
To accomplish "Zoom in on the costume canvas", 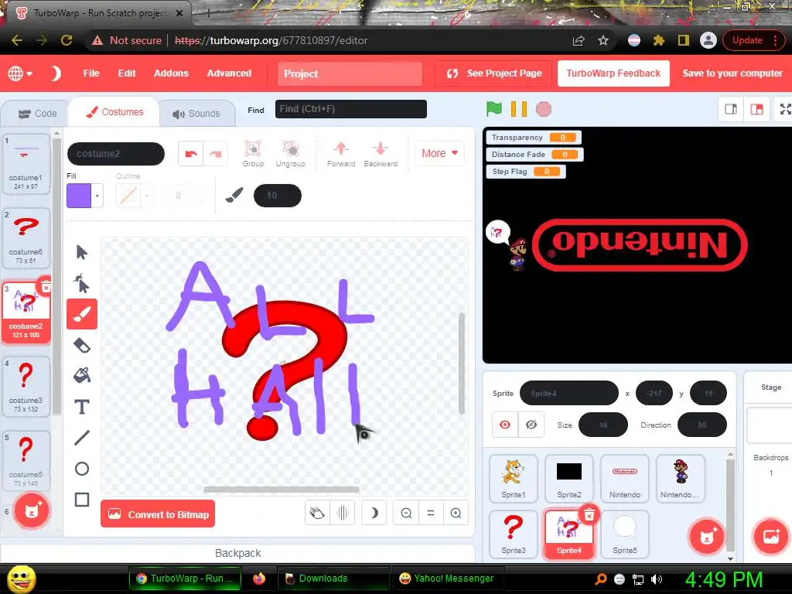I will 456,514.
